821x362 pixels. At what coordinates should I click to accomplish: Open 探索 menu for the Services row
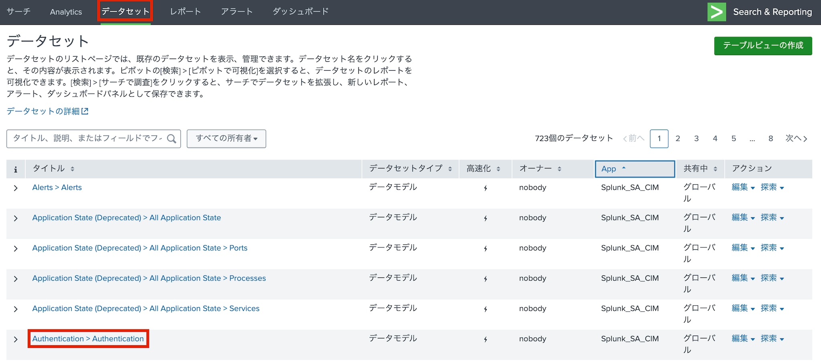pyautogui.click(x=772, y=308)
